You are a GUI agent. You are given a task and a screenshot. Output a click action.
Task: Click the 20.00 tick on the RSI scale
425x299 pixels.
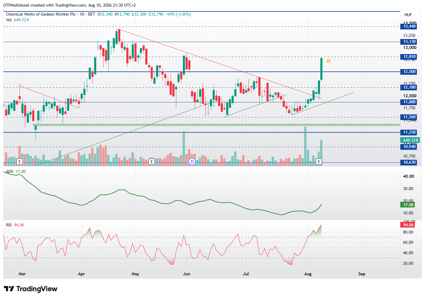click(x=408, y=263)
